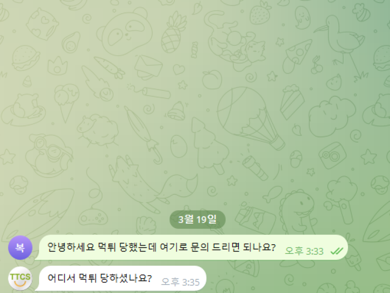Click the 오후 3:35 reply timestamp
390x293 pixels.
tap(180, 282)
